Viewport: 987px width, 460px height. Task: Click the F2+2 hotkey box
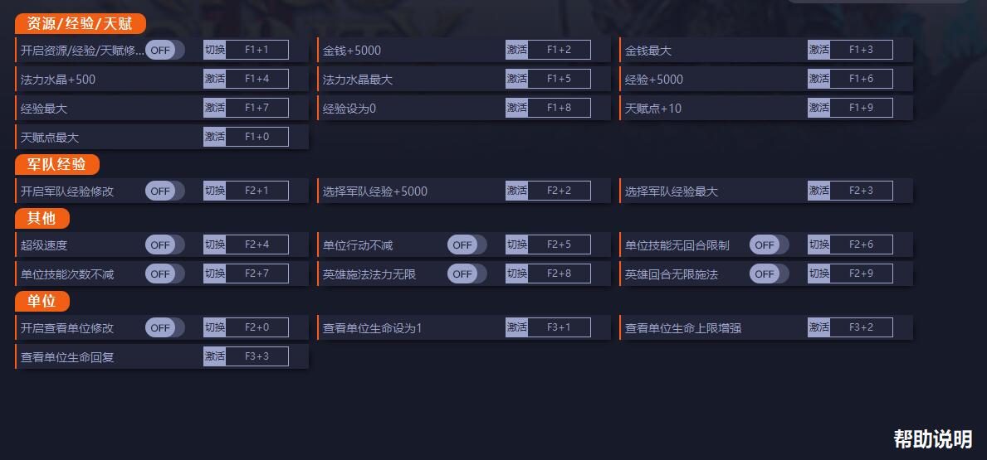(559, 191)
